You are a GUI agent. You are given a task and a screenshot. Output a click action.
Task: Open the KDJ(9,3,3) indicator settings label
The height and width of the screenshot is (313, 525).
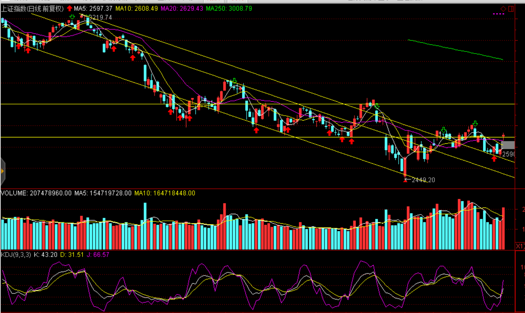pyautogui.click(x=16, y=255)
